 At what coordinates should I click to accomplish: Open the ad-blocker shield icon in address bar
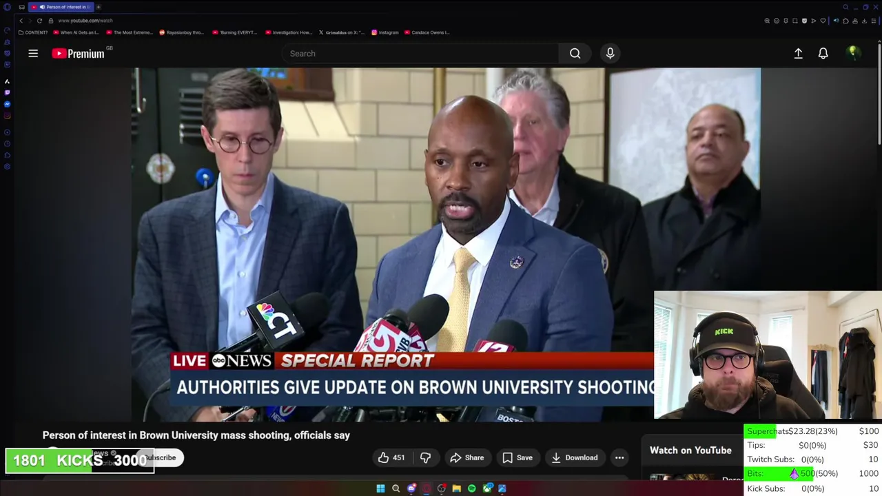[804, 21]
